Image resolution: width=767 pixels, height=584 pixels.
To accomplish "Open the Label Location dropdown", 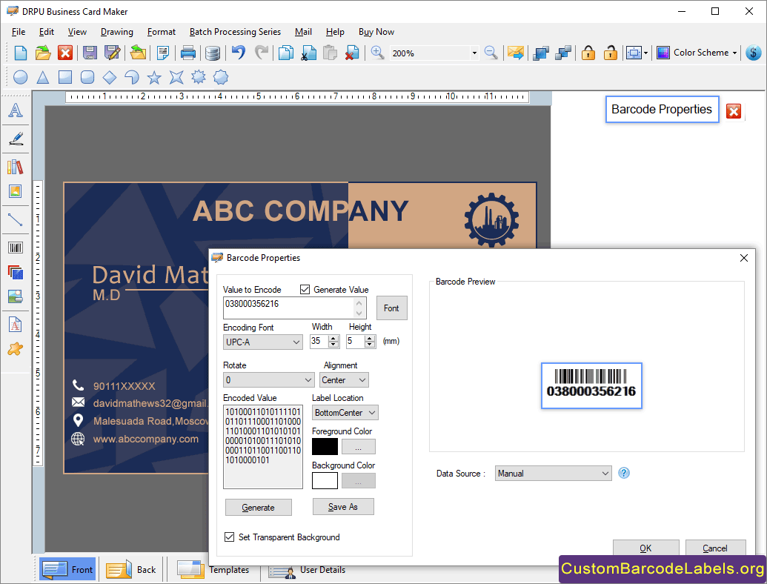I will click(345, 413).
